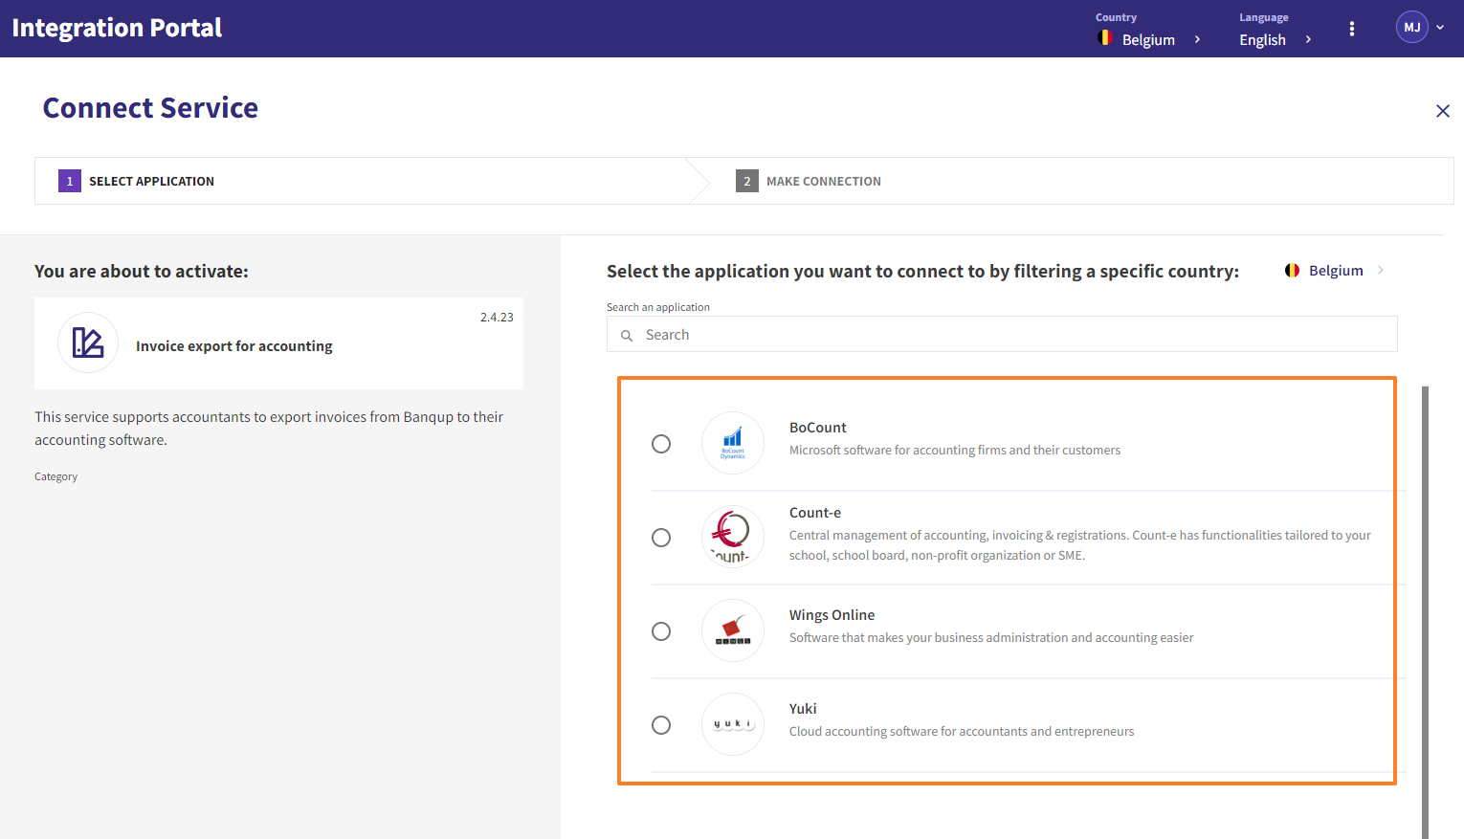Click the Cloud accounting software description

coord(962,731)
